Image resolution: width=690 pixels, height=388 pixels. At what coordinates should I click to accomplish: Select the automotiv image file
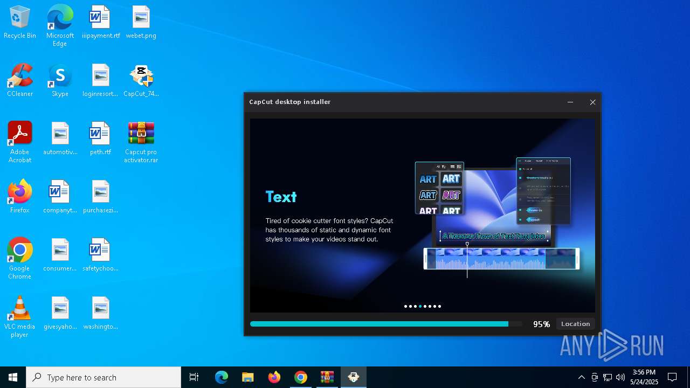60,138
